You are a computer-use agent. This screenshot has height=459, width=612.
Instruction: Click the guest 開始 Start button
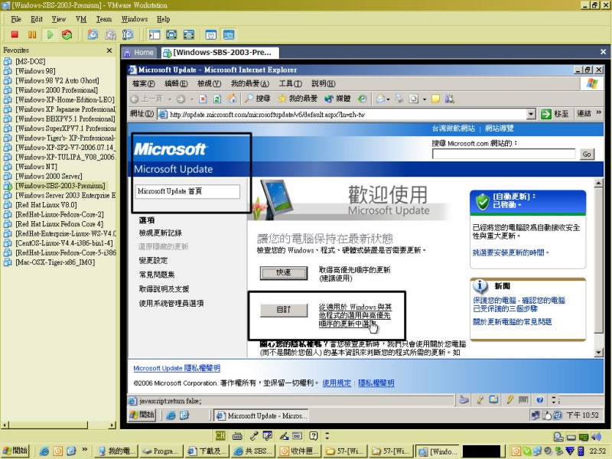[143, 415]
